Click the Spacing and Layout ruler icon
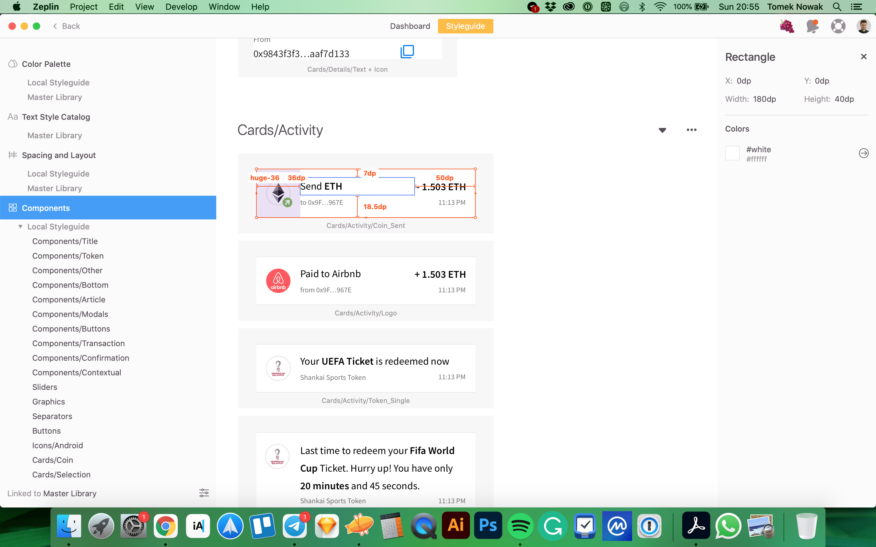The height and width of the screenshot is (547, 876). 12,155
